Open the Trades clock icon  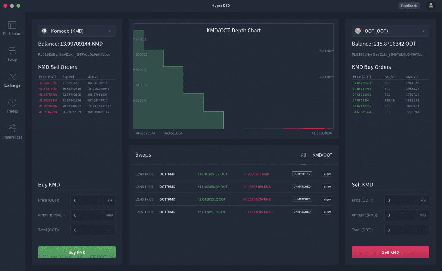(x=12, y=103)
